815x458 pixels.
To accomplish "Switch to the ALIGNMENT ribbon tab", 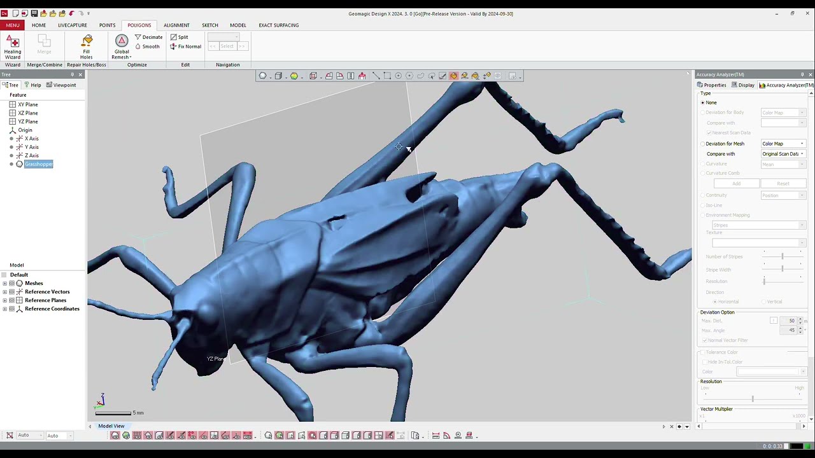I will (176, 25).
